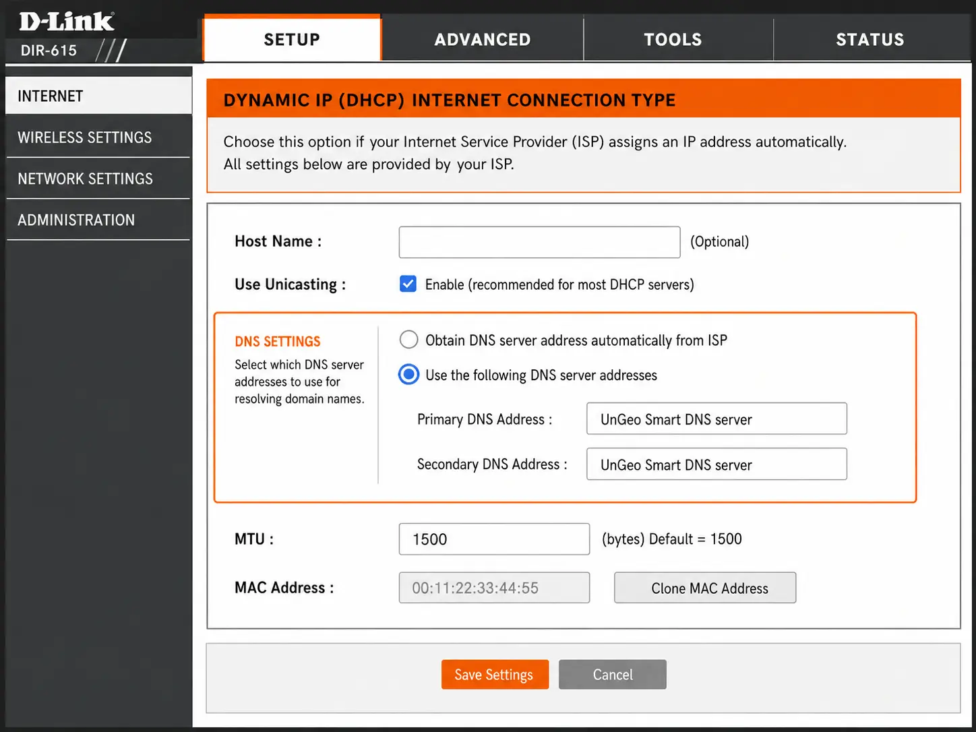Click the Clone MAC Address button
Screen dimensions: 976x732
pos(705,587)
